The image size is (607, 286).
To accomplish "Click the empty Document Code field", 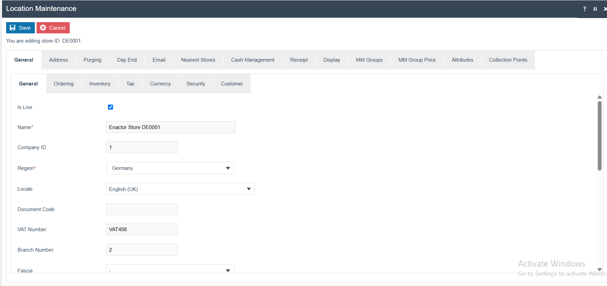I will [x=142, y=209].
